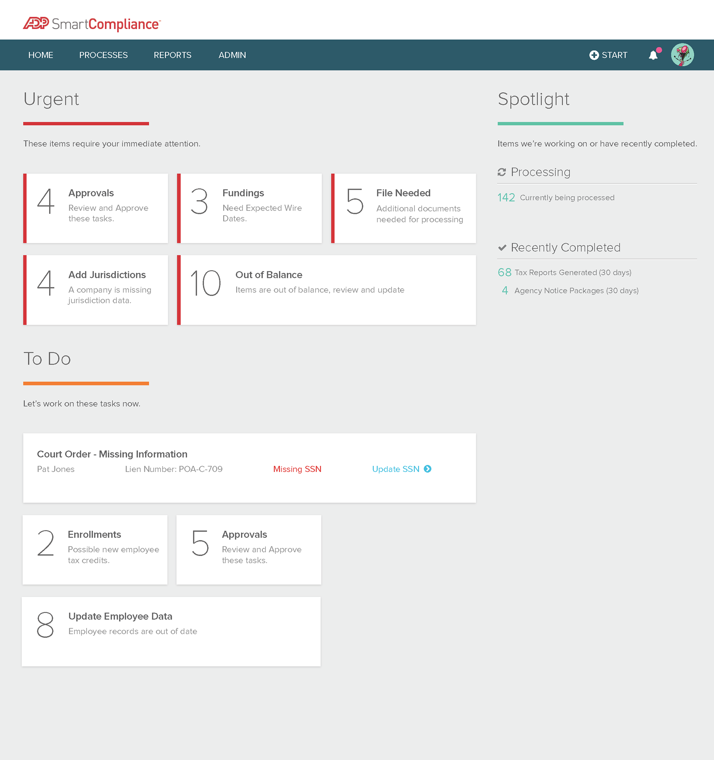
Task: Click the 4 Agency Notice count
Action: pos(505,291)
